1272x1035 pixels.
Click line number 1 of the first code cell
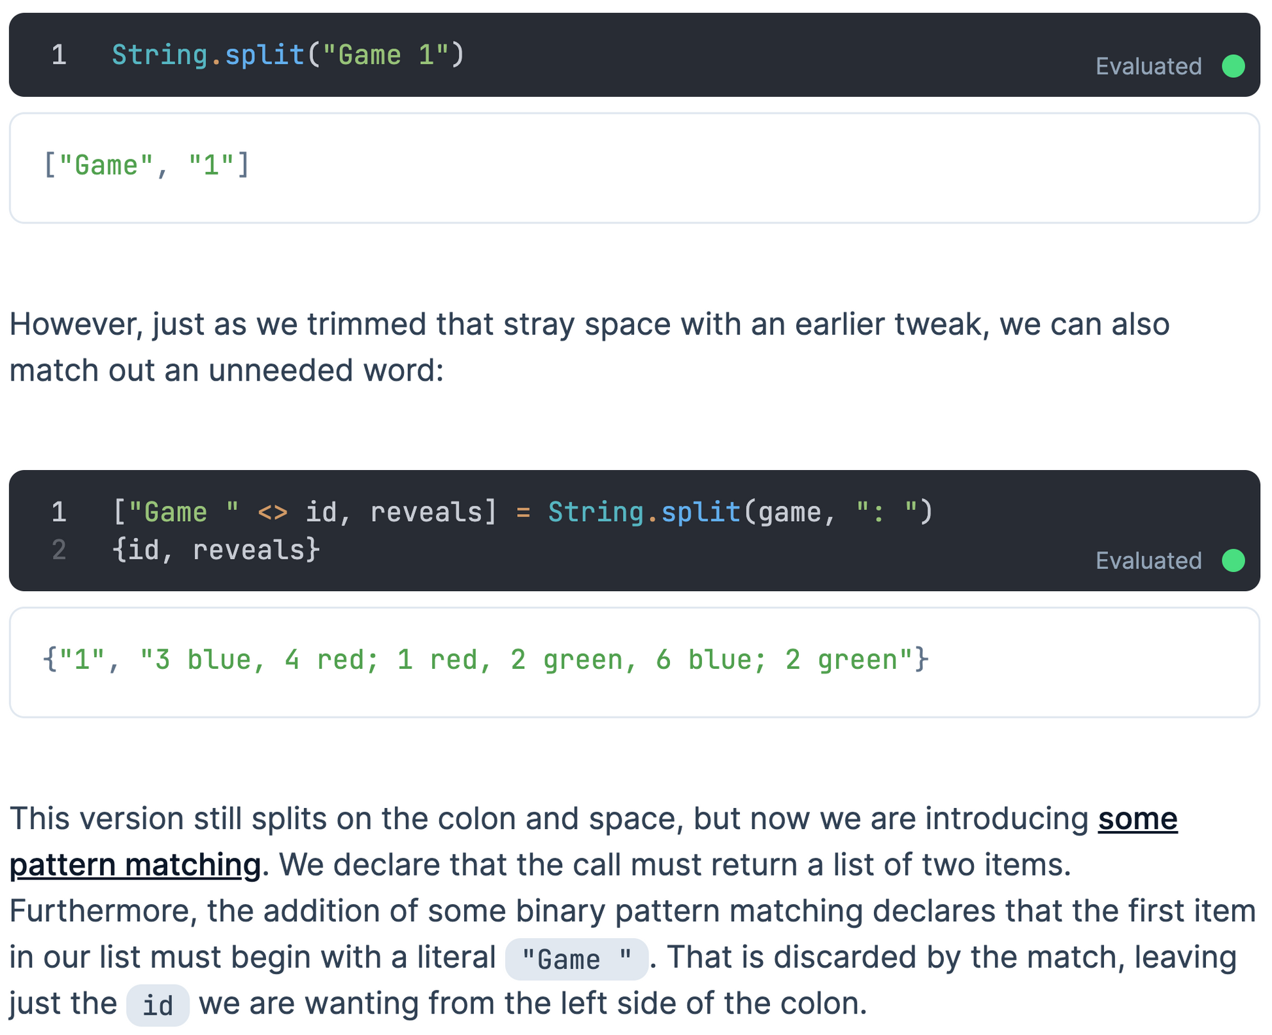click(x=59, y=55)
